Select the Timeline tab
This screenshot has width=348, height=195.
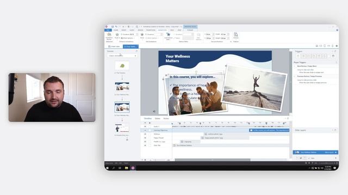(147, 119)
